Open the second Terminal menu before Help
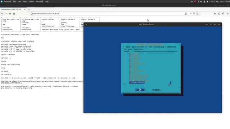 click(39, 1)
